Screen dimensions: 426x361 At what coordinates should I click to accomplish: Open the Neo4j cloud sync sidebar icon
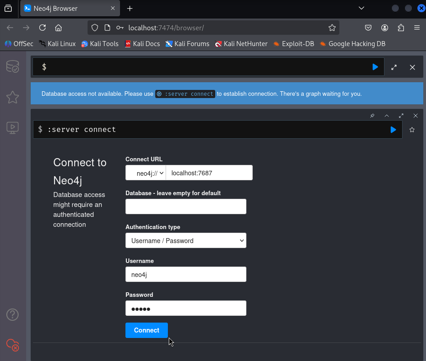point(13,345)
